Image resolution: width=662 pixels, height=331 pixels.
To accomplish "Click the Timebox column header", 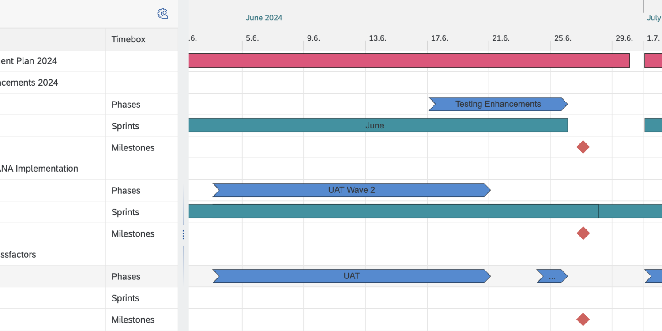I will (128, 39).
